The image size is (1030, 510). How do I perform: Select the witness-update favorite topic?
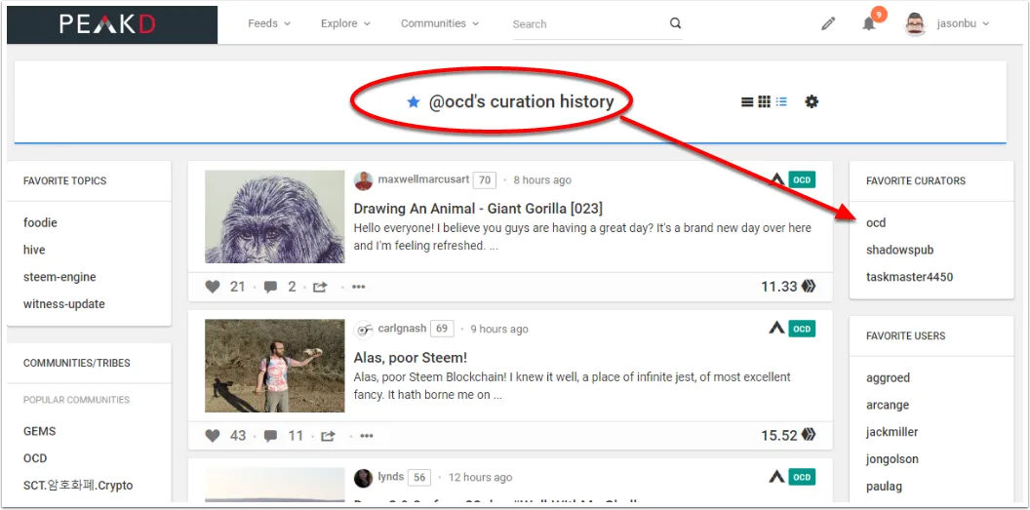(63, 304)
